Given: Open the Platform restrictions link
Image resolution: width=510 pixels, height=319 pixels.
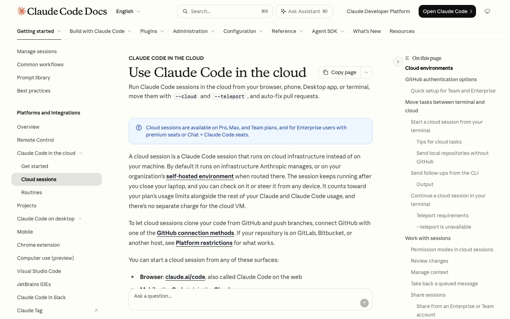Looking at the screenshot, I should (x=204, y=243).
